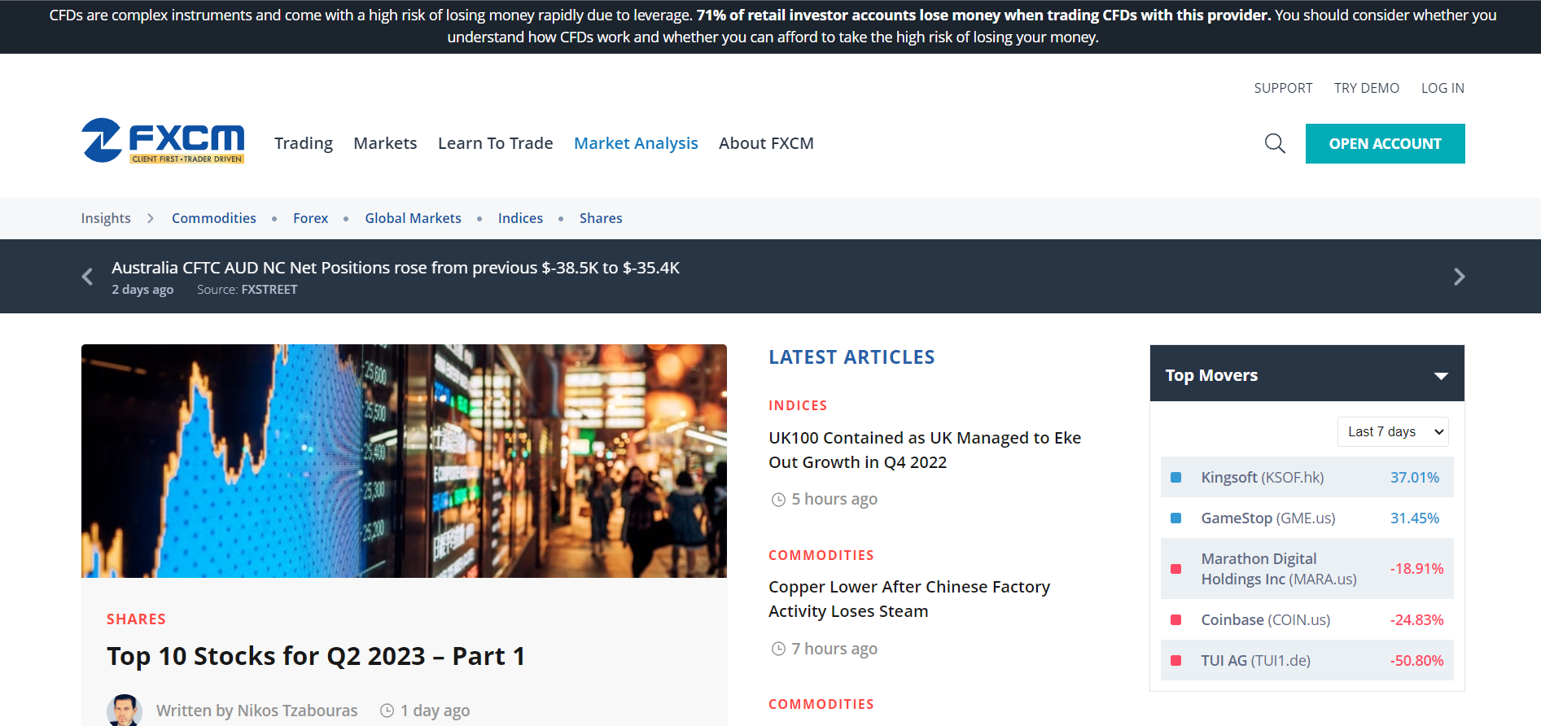1541x726 pixels.
Task: Open Top 10 Stocks for Q2 2023 article
Action: pyautogui.click(x=316, y=656)
